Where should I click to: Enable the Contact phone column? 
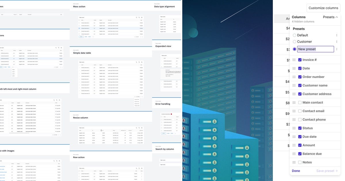pyautogui.click(x=300, y=120)
